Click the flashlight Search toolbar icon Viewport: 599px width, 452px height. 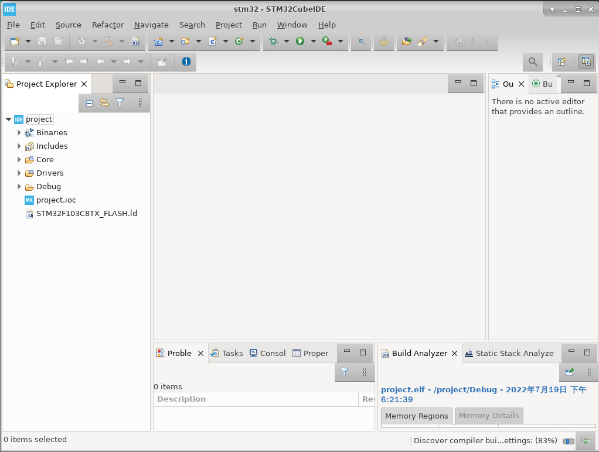click(422, 41)
